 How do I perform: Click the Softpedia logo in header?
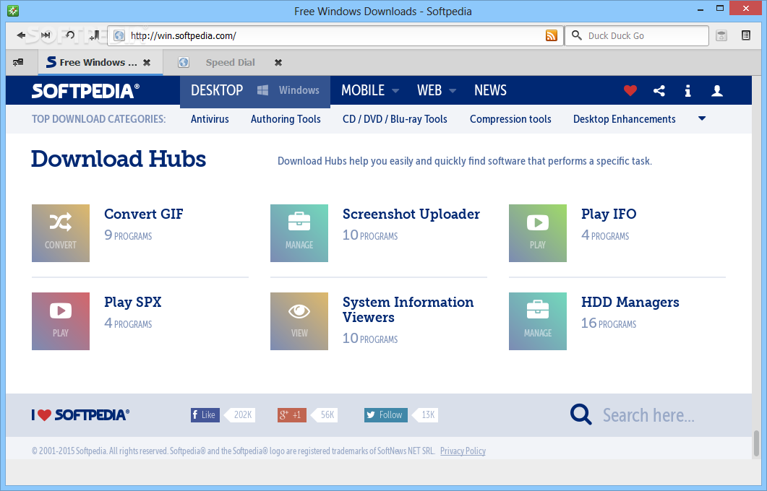(85, 90)
